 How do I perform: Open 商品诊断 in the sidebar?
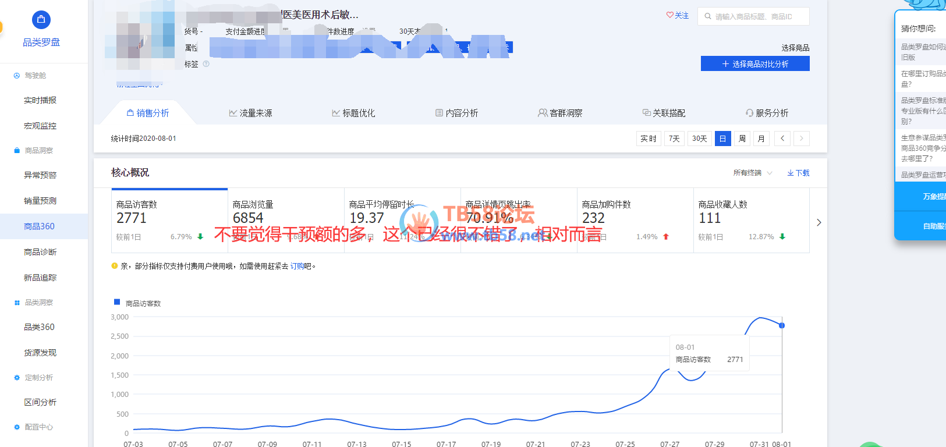tap(40, 252)
